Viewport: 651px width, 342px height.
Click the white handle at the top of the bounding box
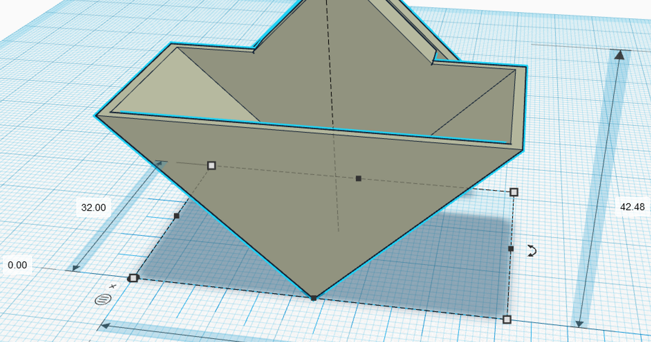click(211, 164)
